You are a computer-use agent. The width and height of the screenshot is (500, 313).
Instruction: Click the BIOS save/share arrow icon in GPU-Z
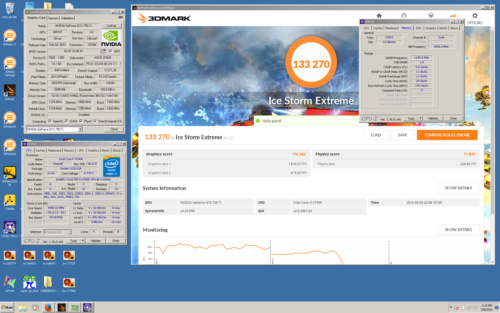pos(103,51)
